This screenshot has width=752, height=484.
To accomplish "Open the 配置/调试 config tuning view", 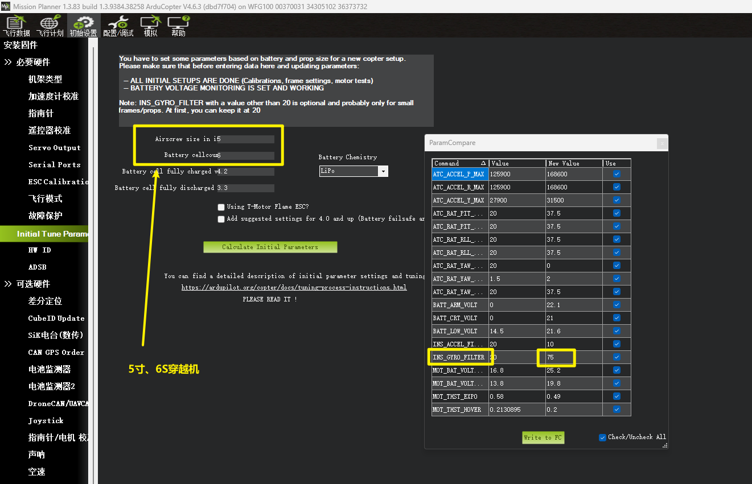I will (118, 26).
